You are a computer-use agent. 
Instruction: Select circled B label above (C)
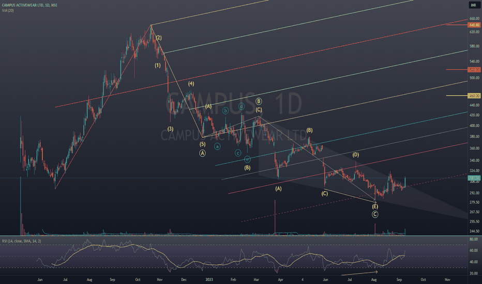point(259,101)
